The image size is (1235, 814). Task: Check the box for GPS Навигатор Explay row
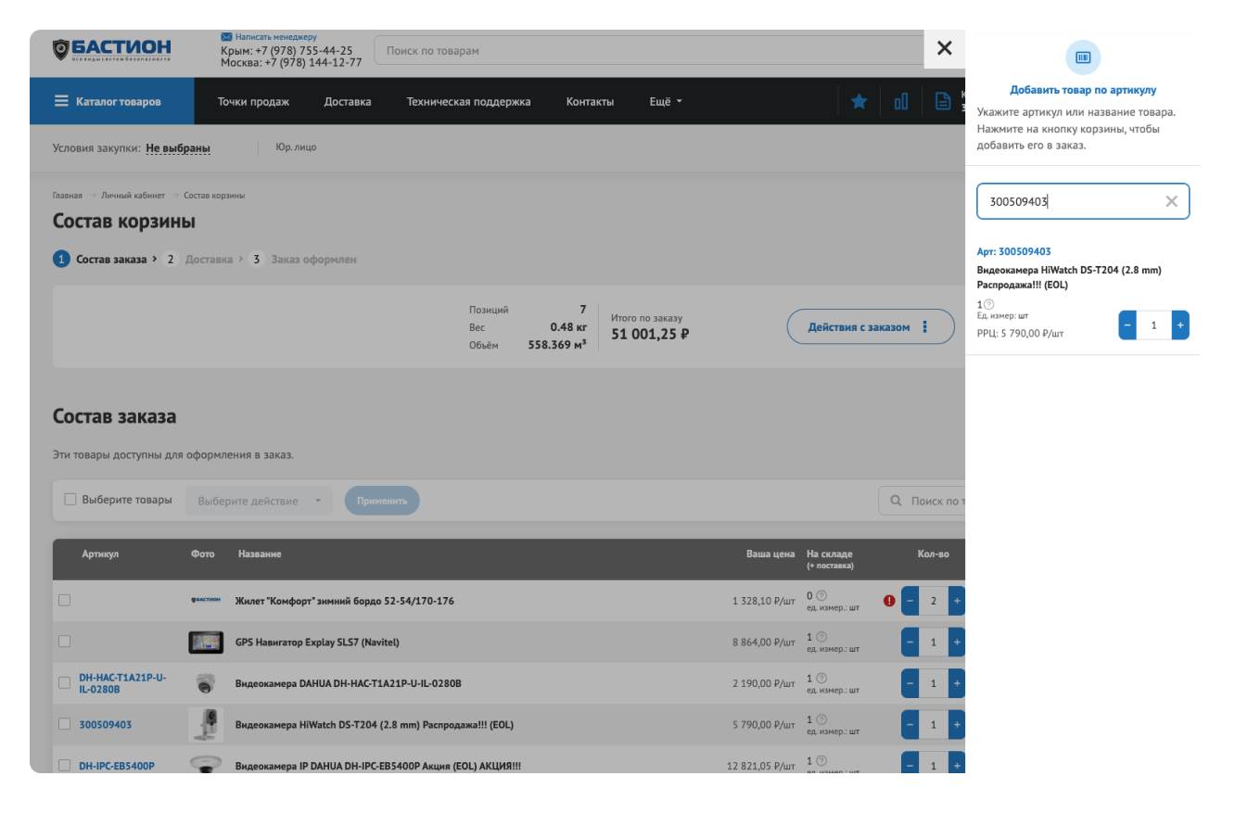pos(65,642)
